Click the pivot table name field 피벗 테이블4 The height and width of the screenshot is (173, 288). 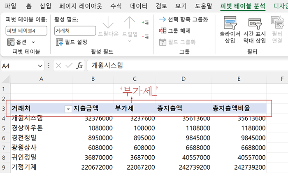click(x=26, y=31)
